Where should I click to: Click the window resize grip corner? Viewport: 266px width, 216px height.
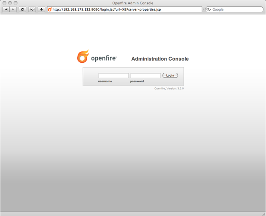(264, 214)
